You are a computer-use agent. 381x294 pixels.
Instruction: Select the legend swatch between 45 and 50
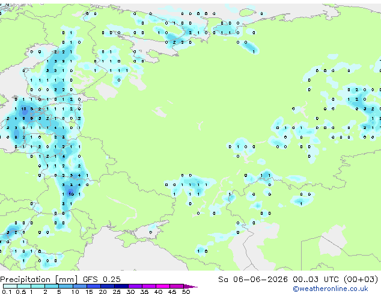click(x=177, y=286)
